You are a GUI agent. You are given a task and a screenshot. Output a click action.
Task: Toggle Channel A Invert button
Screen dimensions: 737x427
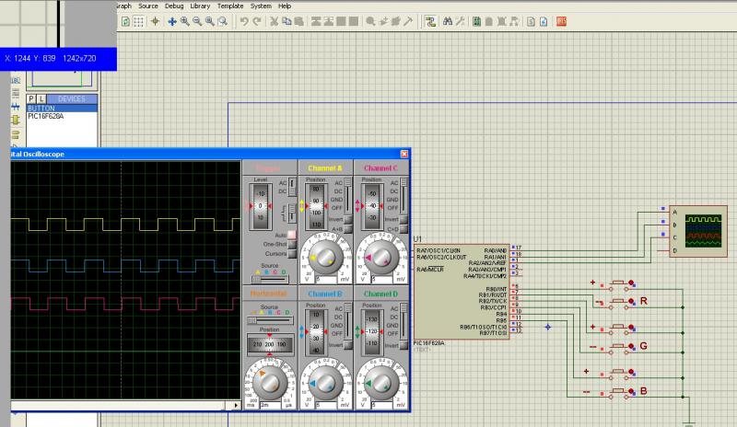coord(347,218)
